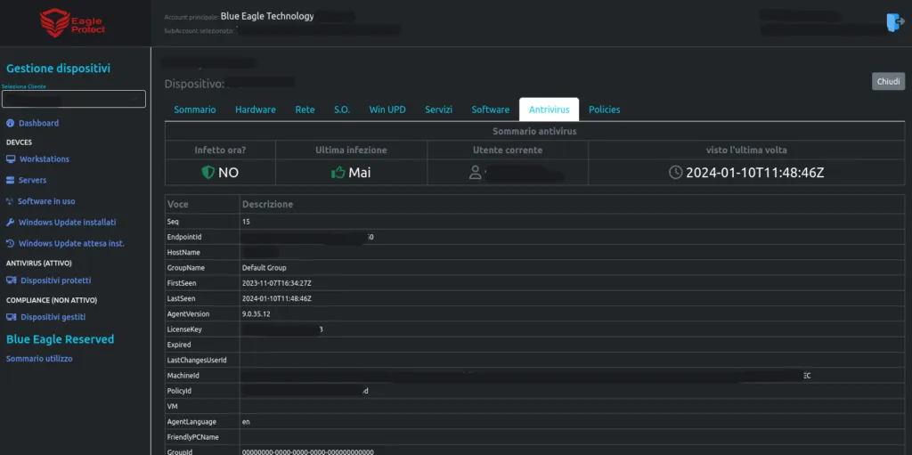Click the AgentVersion value 9.0.35.12

click(x=256, y=314)
